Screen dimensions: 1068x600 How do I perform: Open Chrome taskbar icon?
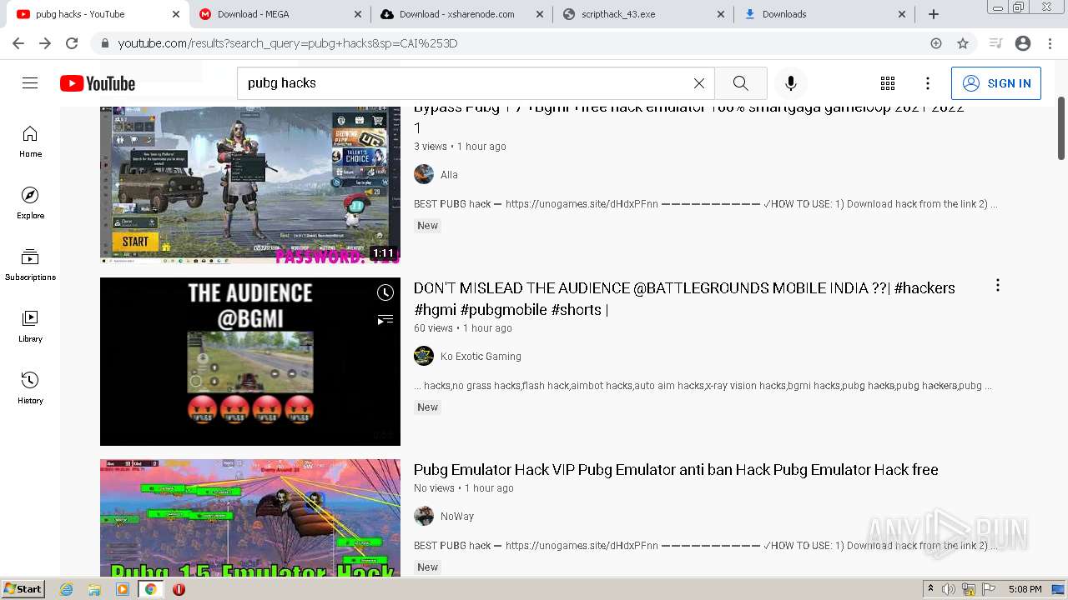tap(150, 589)
